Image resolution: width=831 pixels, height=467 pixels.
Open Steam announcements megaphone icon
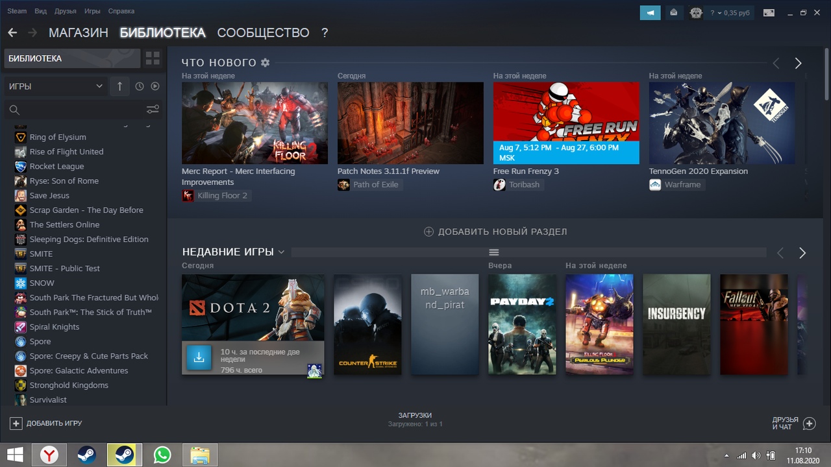pyautogui.click(x=650, y=12)
